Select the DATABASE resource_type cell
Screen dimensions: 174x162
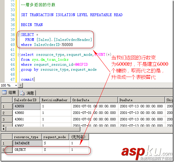click(28, 143)
